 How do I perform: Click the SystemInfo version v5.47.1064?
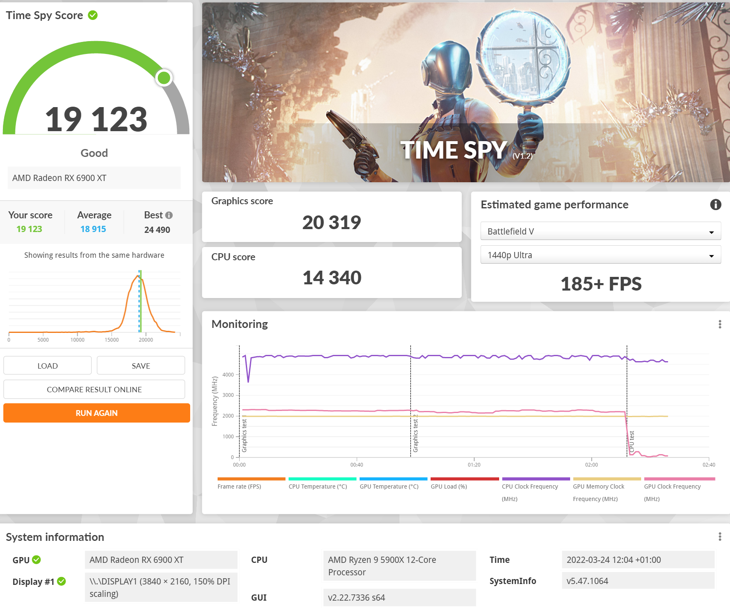pyautogui.click(x=638, y=581)
